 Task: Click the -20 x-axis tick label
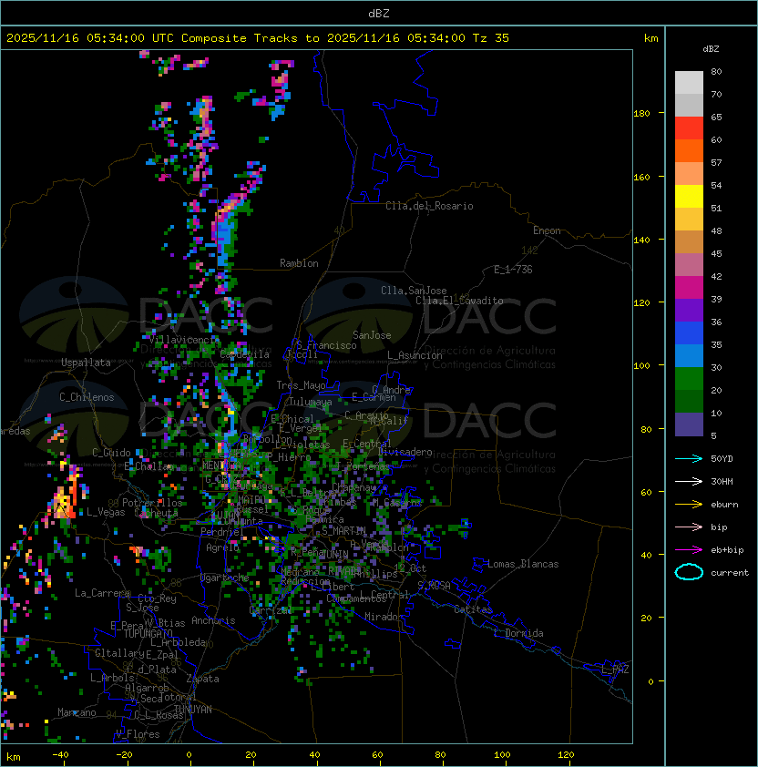click(123, 755)
